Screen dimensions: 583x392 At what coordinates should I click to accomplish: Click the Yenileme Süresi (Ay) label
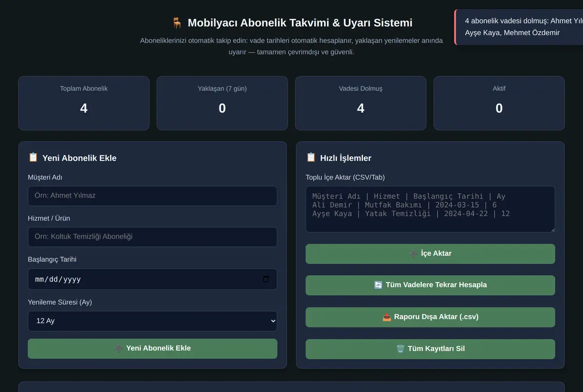60,302
